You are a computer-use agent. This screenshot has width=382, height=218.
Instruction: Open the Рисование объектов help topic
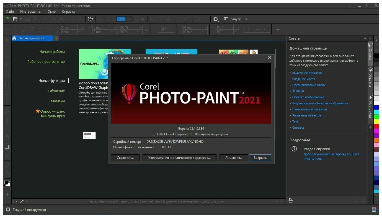tap(307, 115)
